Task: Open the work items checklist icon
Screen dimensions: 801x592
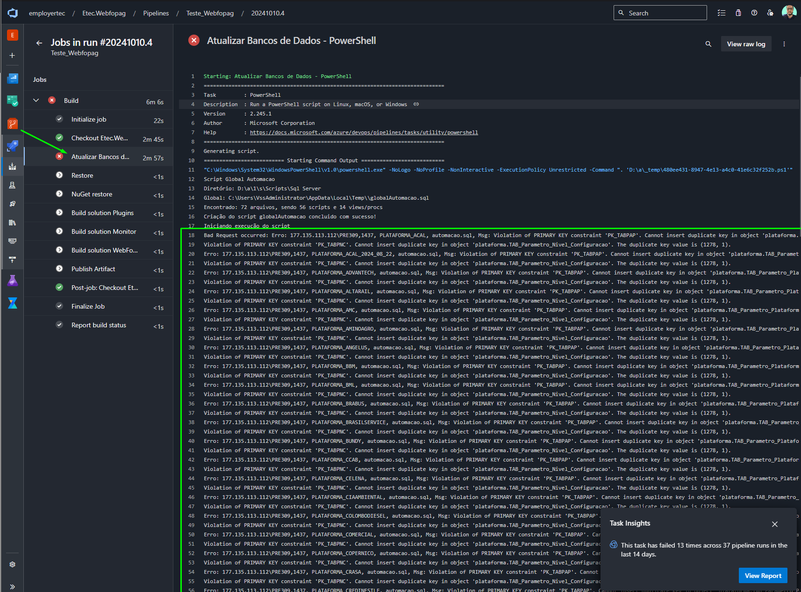Action: [x=722, y=13]
